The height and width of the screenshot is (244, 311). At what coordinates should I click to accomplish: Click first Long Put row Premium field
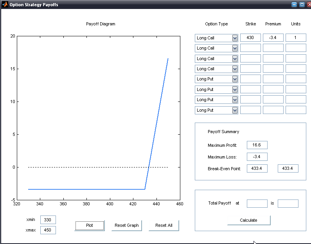tap(273, 79)
